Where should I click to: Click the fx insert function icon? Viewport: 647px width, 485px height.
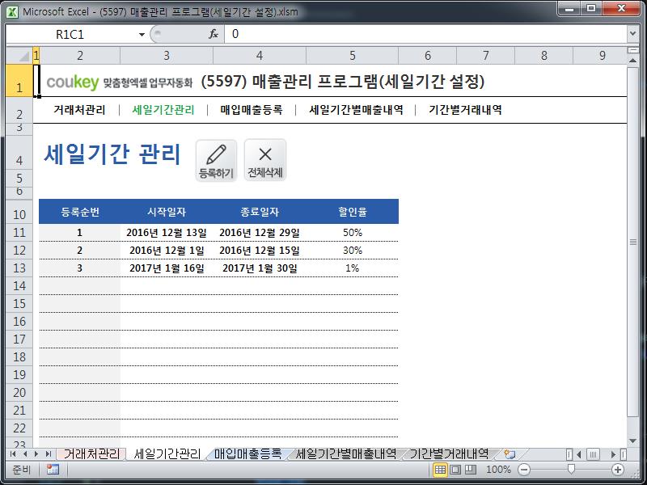(x=213, y=34)
